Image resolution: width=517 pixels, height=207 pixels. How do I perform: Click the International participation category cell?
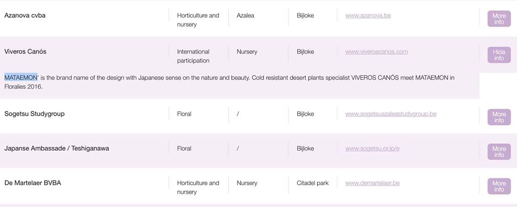193,56
